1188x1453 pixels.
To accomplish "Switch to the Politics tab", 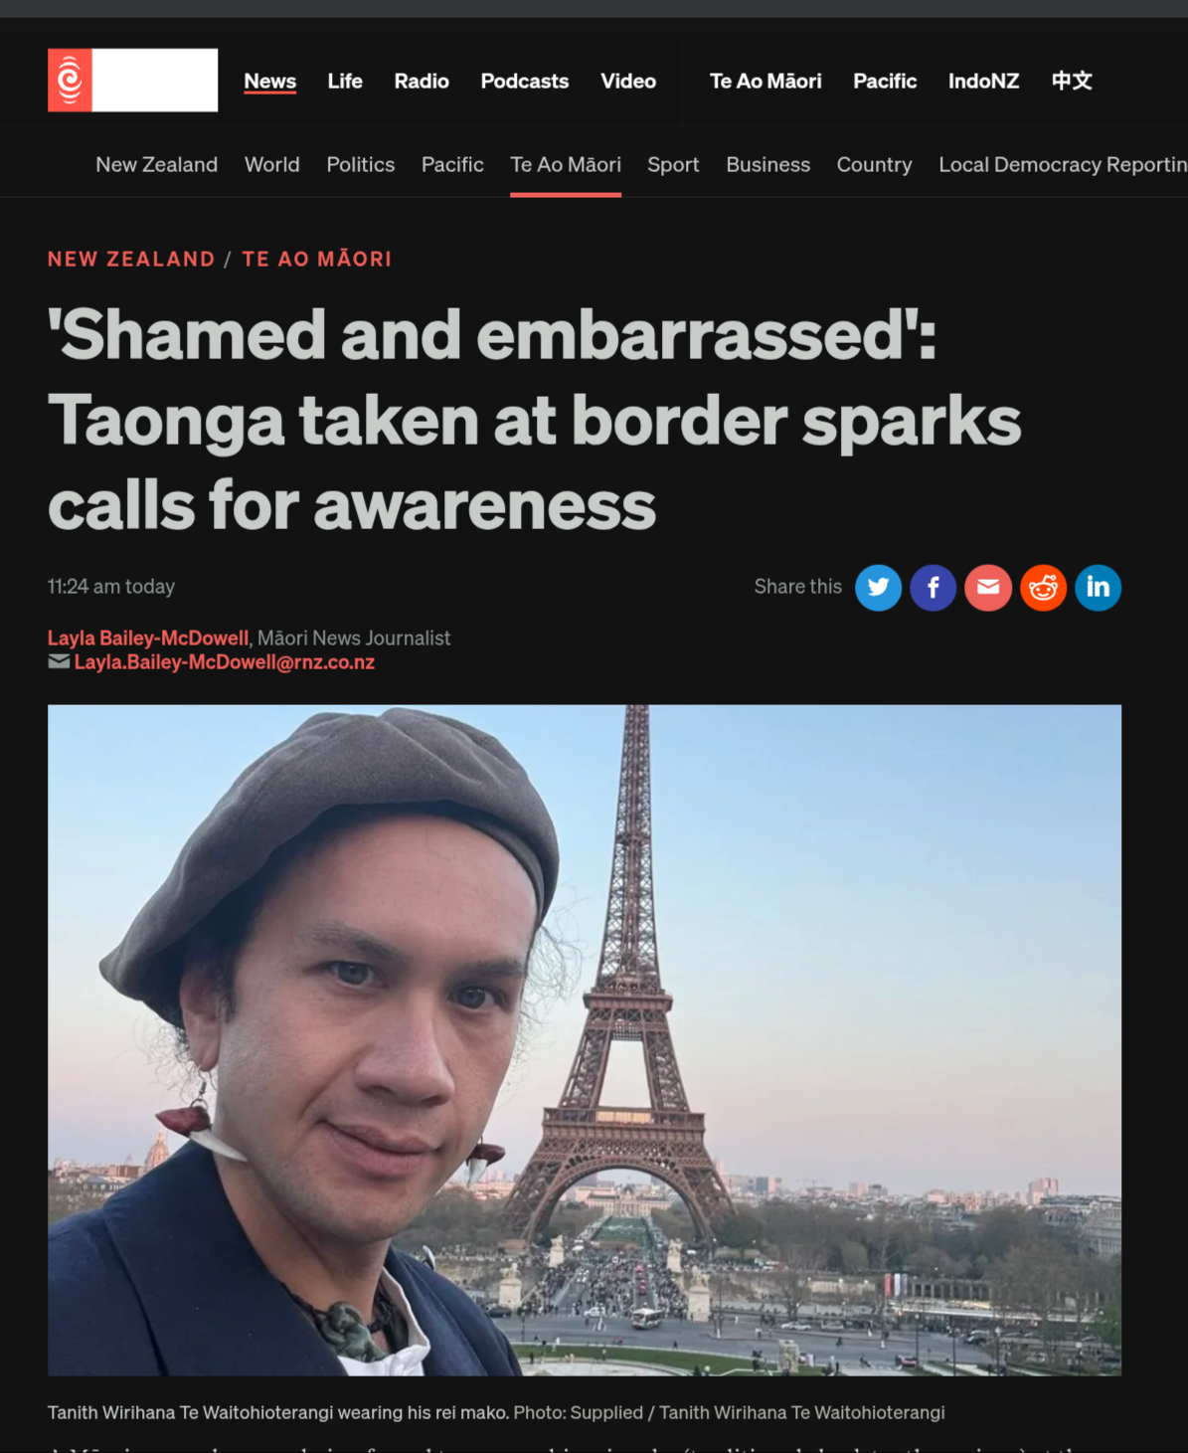I will pyautogui.click(x=361, y=165).
